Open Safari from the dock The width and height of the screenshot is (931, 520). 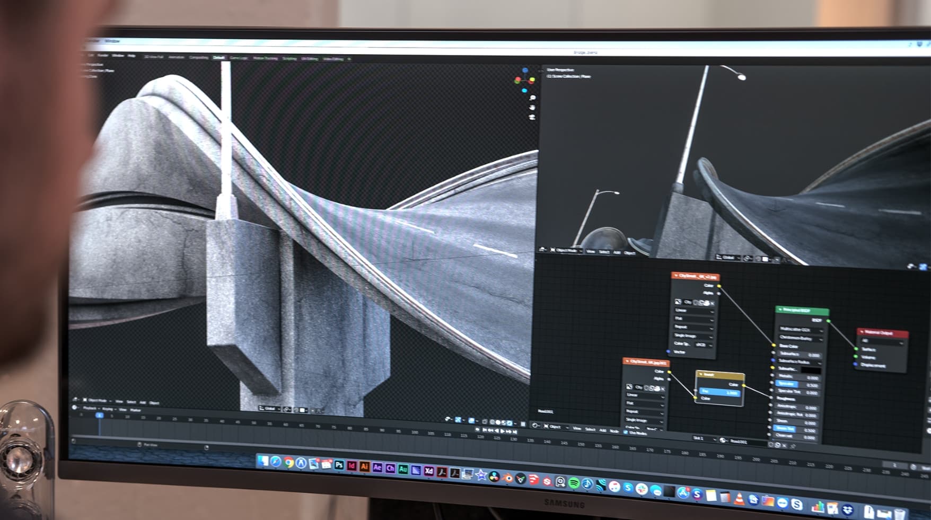[276, 462]
